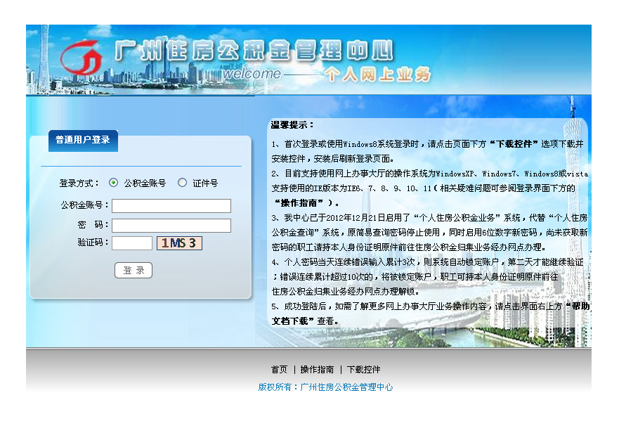The width and height of the screenshot is (619, 433).
Task: Click the welcome text in banner
Action: coord(252,74)
